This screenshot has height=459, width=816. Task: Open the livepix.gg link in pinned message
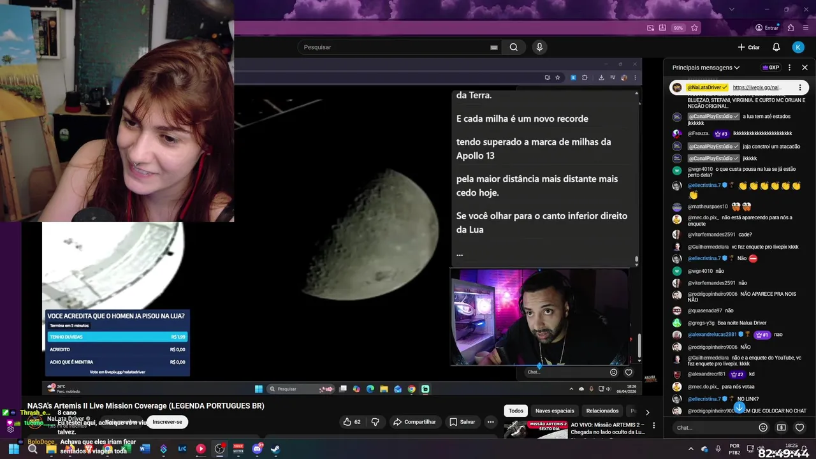(757, 87)
